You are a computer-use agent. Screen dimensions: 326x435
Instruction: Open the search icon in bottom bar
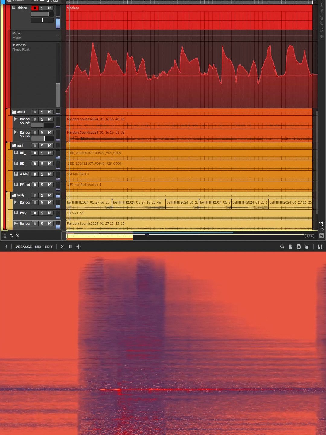[x=282, y=247]
